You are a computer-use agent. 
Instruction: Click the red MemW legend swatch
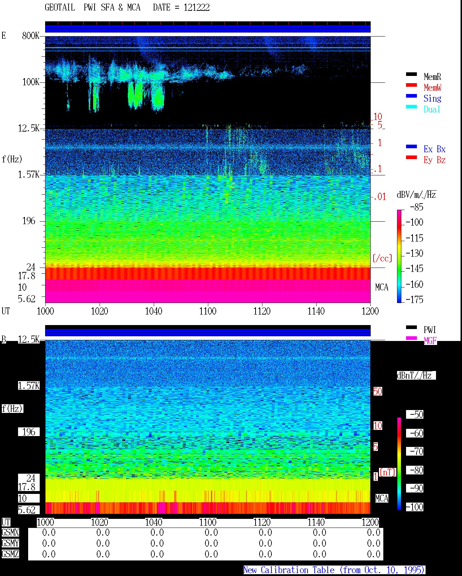(x=411, y=85)
